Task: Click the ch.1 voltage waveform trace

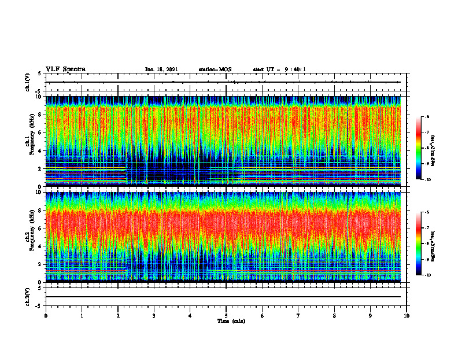Action: (x=223, y=82)
